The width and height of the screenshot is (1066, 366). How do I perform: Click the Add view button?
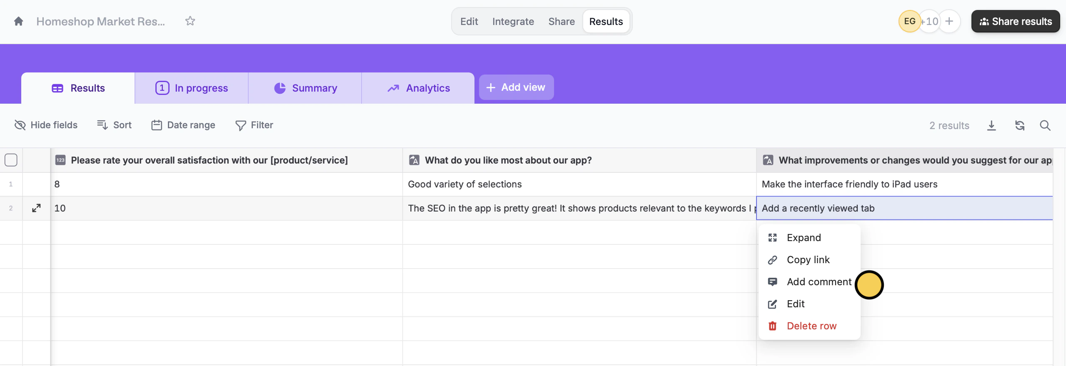516,87
